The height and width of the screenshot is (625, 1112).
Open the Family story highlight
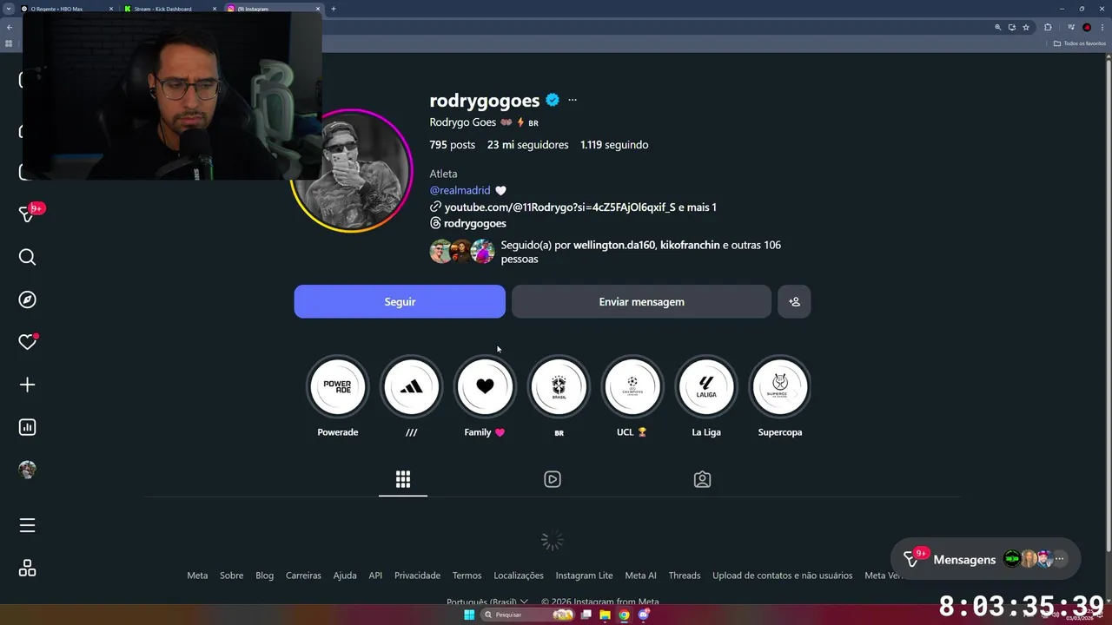485,386
